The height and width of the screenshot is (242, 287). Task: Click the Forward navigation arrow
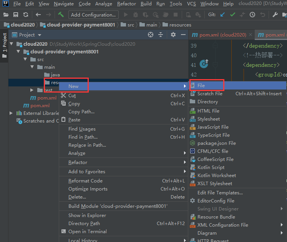[48, 15]
